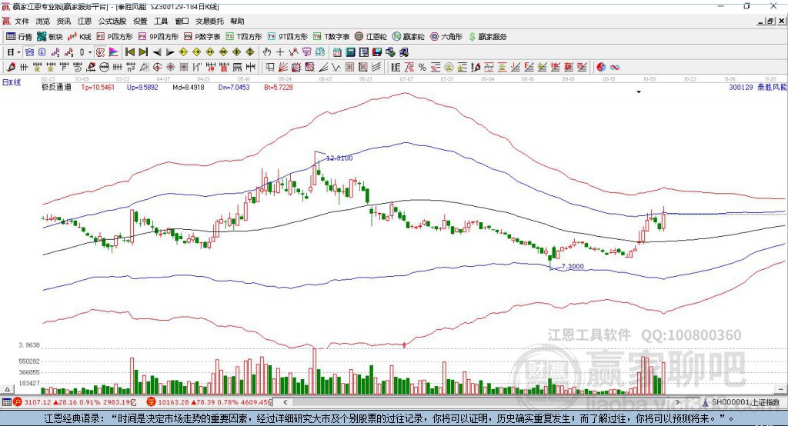This screenshot has height=426, width=788.
Task: Open the 行情 market quotes view
Action: 19,37
